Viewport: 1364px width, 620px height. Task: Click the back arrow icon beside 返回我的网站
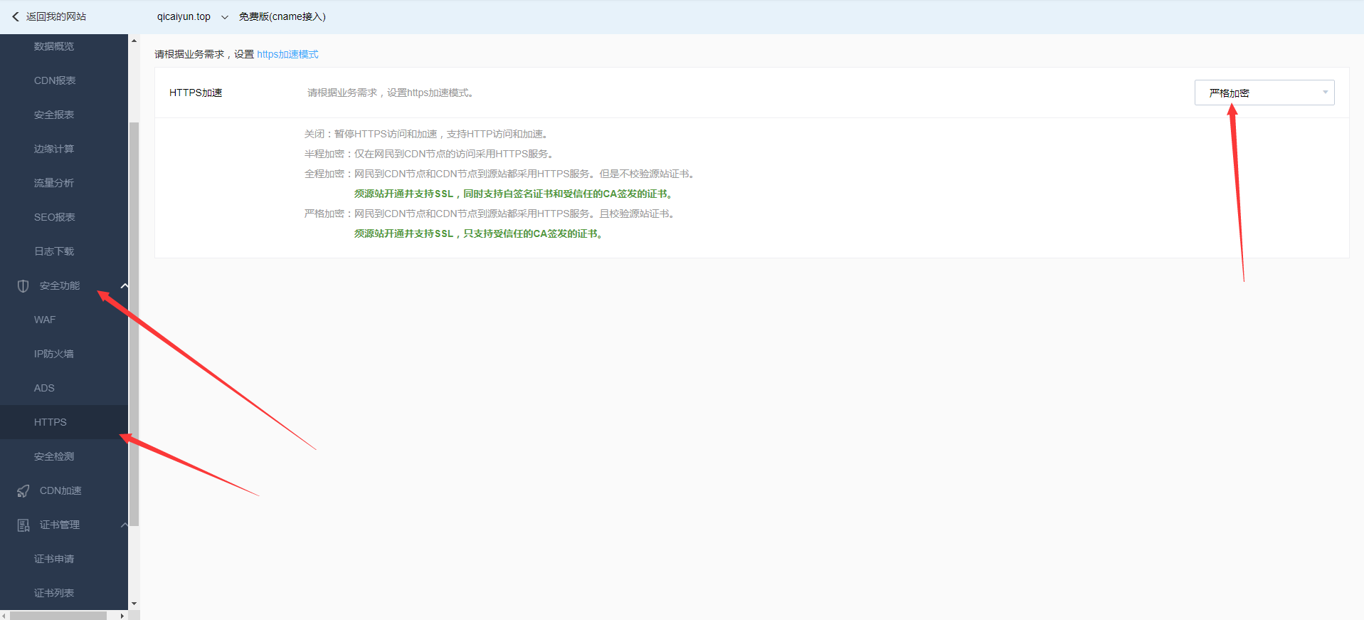click(15, 16)
